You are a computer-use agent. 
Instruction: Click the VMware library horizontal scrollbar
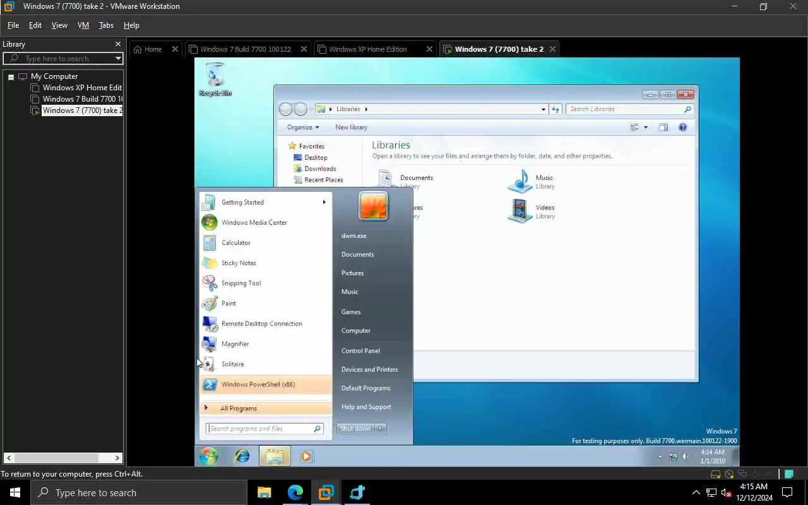pyautogui.click(x=63, y=458)
